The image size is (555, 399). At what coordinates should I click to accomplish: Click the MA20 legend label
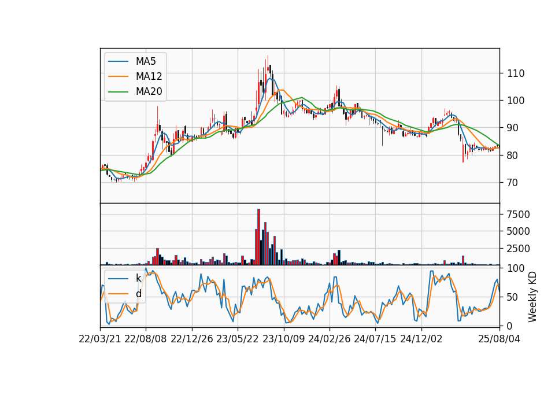[x=149, y=91]
